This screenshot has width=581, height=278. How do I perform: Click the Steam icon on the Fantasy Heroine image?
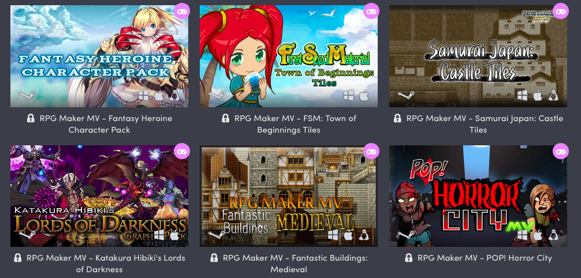[x=27, y=96]
